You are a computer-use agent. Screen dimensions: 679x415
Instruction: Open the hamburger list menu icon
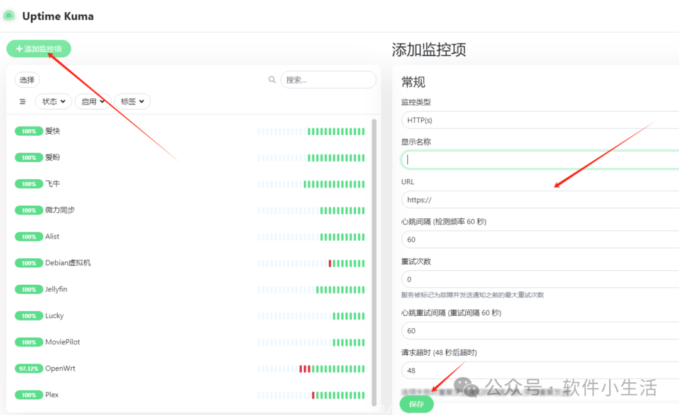[23, 101]
